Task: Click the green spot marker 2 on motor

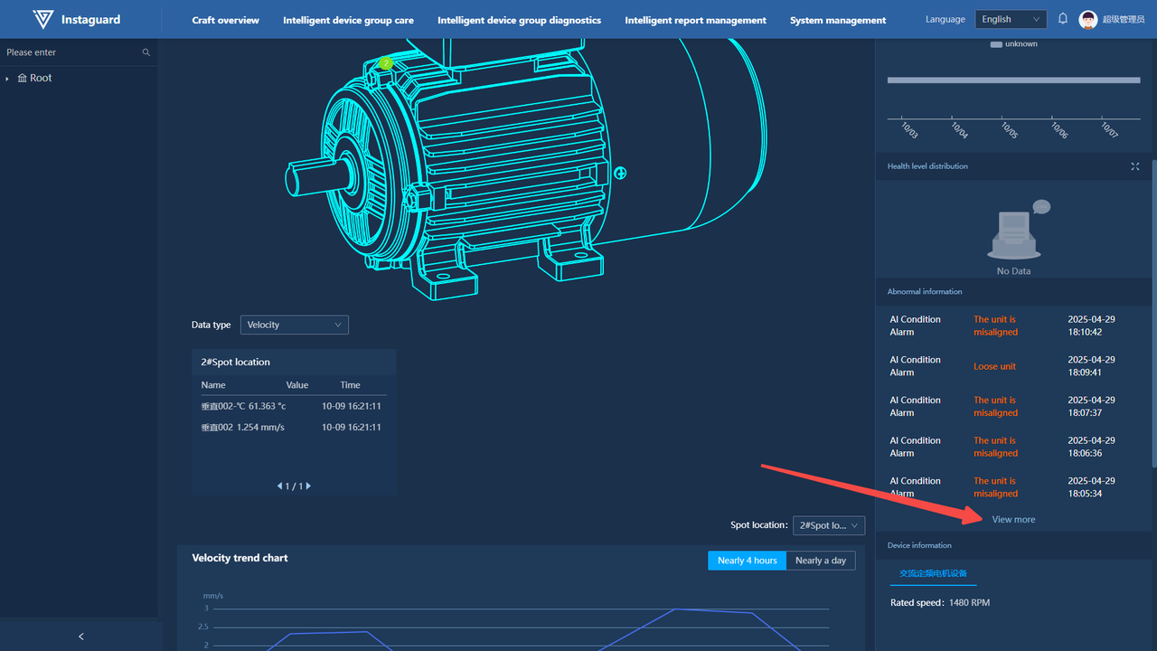Action: [x=386, y=63]
